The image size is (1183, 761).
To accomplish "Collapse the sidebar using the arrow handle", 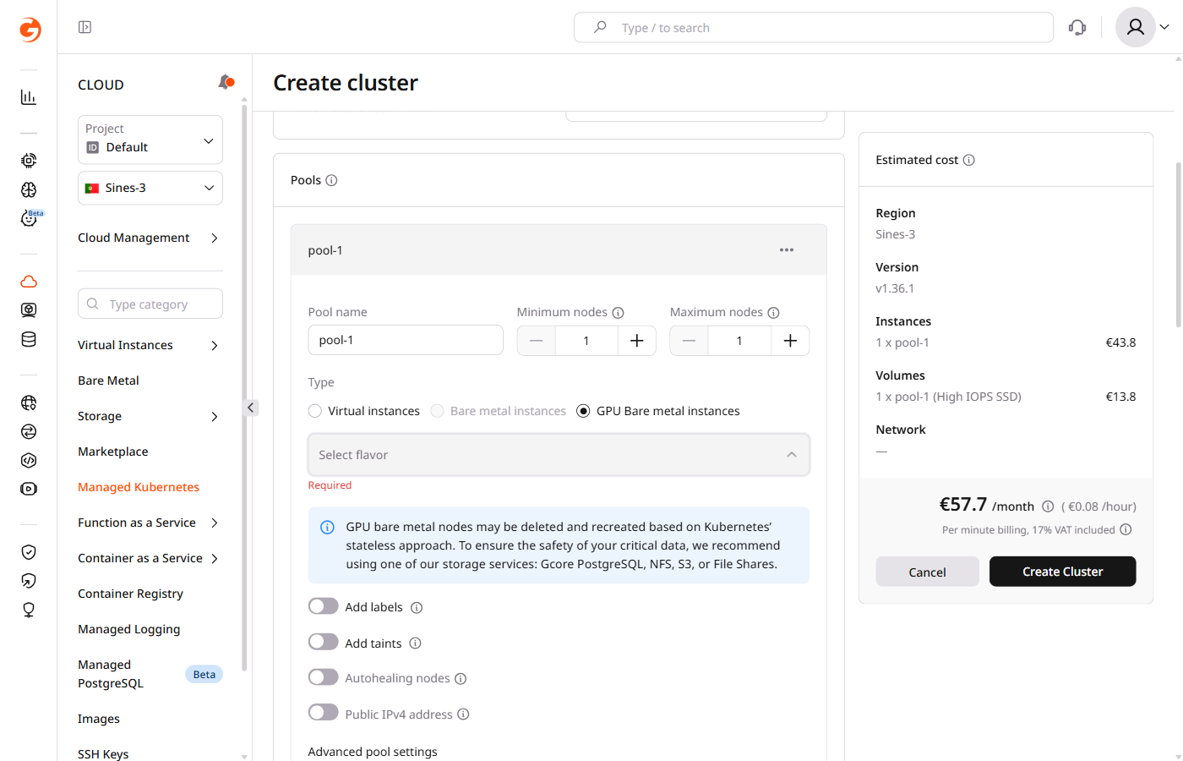I will (x=251, y=408).
